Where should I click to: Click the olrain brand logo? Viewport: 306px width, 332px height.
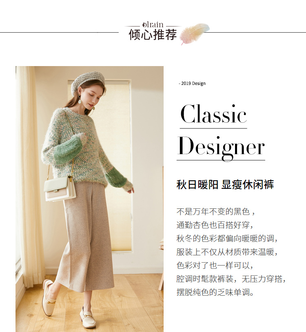(x=153, y=24)
